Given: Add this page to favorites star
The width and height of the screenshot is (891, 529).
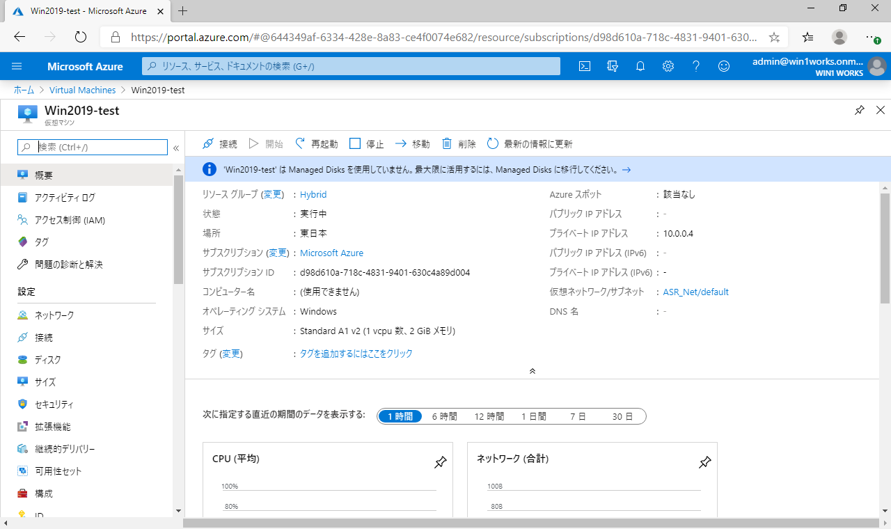Looking at the screenshot, I should 774,37.
